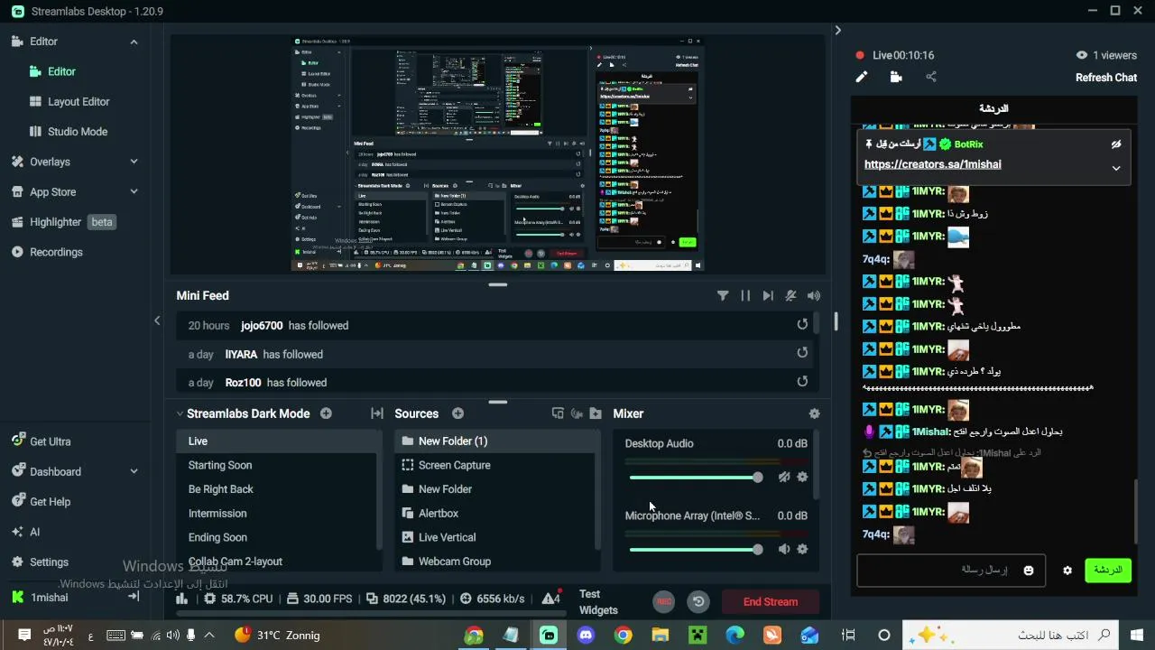Collapse the pinned BotRix message chevron
Screen dimensions: 1155x650
1116,168
